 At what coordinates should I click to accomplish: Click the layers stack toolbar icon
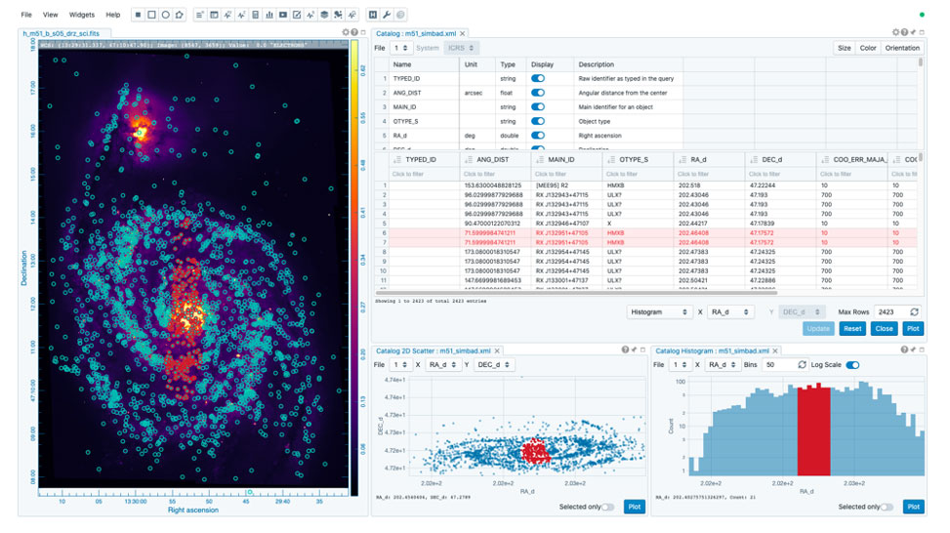324,15
